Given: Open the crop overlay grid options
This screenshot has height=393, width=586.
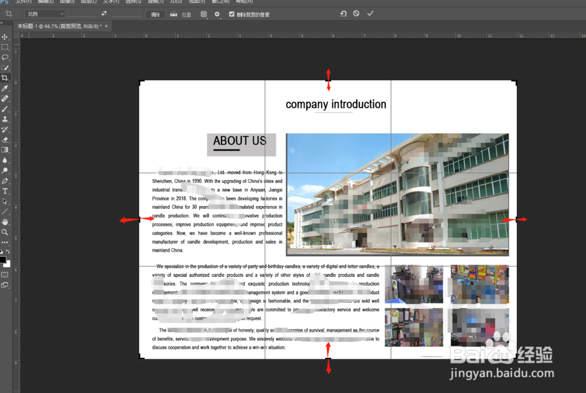Looking at the screenshot, I should click(204, 14).
